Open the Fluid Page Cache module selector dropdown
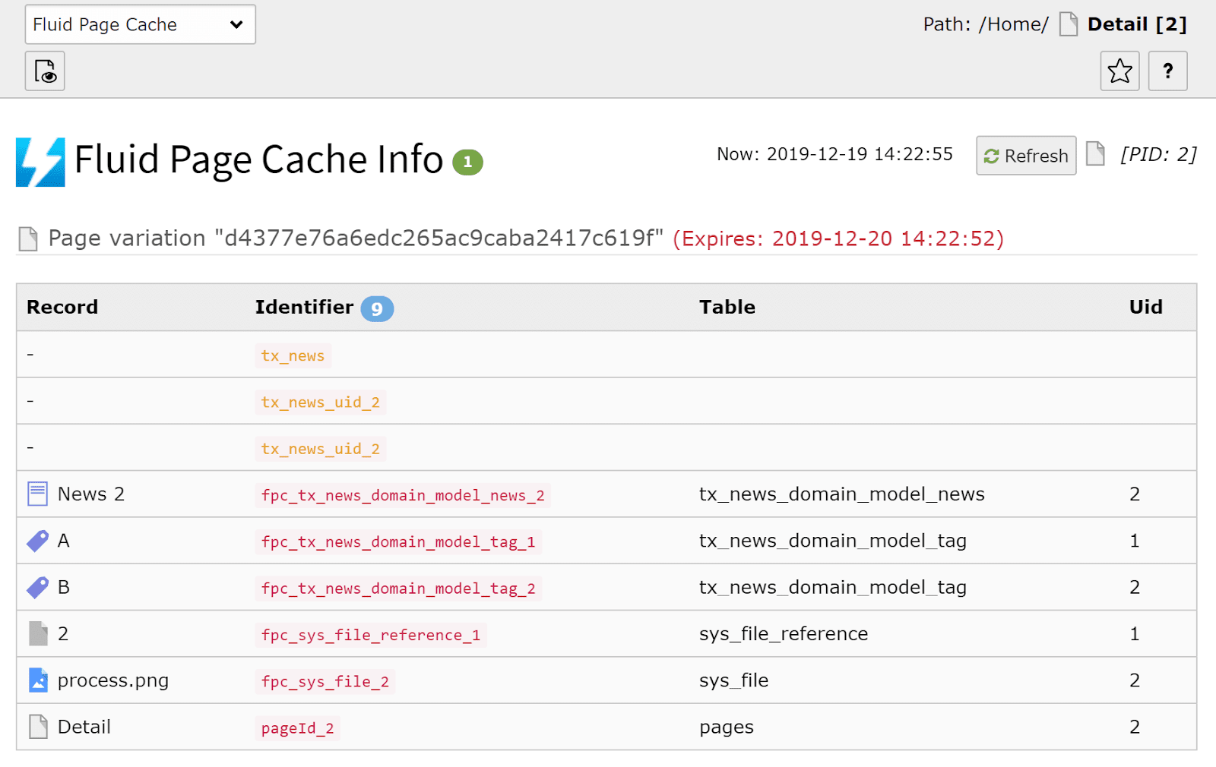The image size is (1216, 767). (x=140, y=24)
